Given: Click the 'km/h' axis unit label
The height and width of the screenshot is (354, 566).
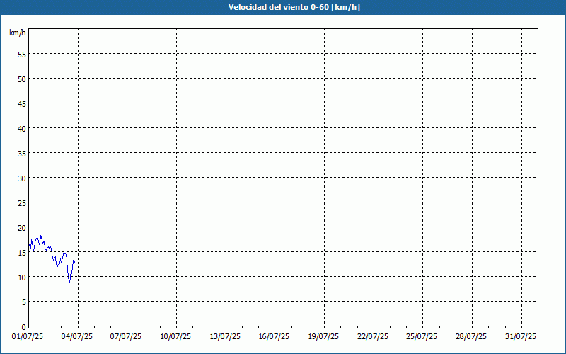Looking at the screenshot, I should pos(18,33).
